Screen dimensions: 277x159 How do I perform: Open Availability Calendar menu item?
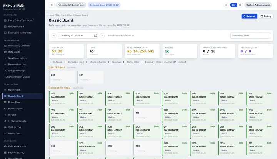pos(22,46)
